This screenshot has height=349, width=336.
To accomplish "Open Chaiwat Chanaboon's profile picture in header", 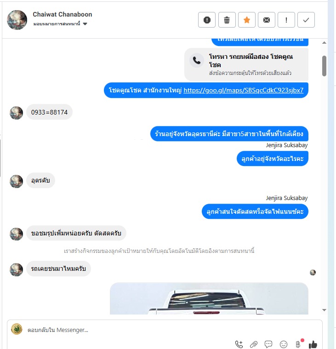I will (x=17, y=20).
